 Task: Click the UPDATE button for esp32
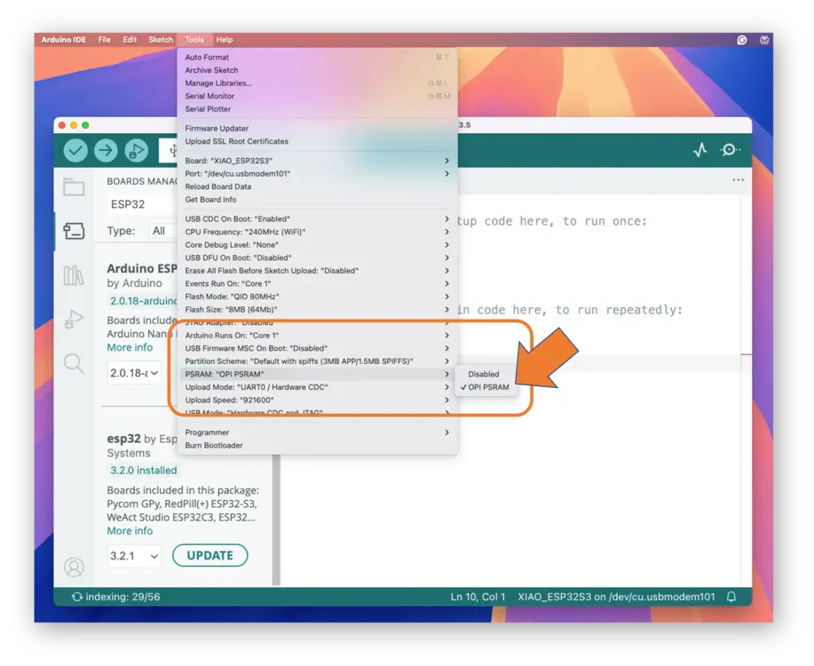[x=209, y=556]
